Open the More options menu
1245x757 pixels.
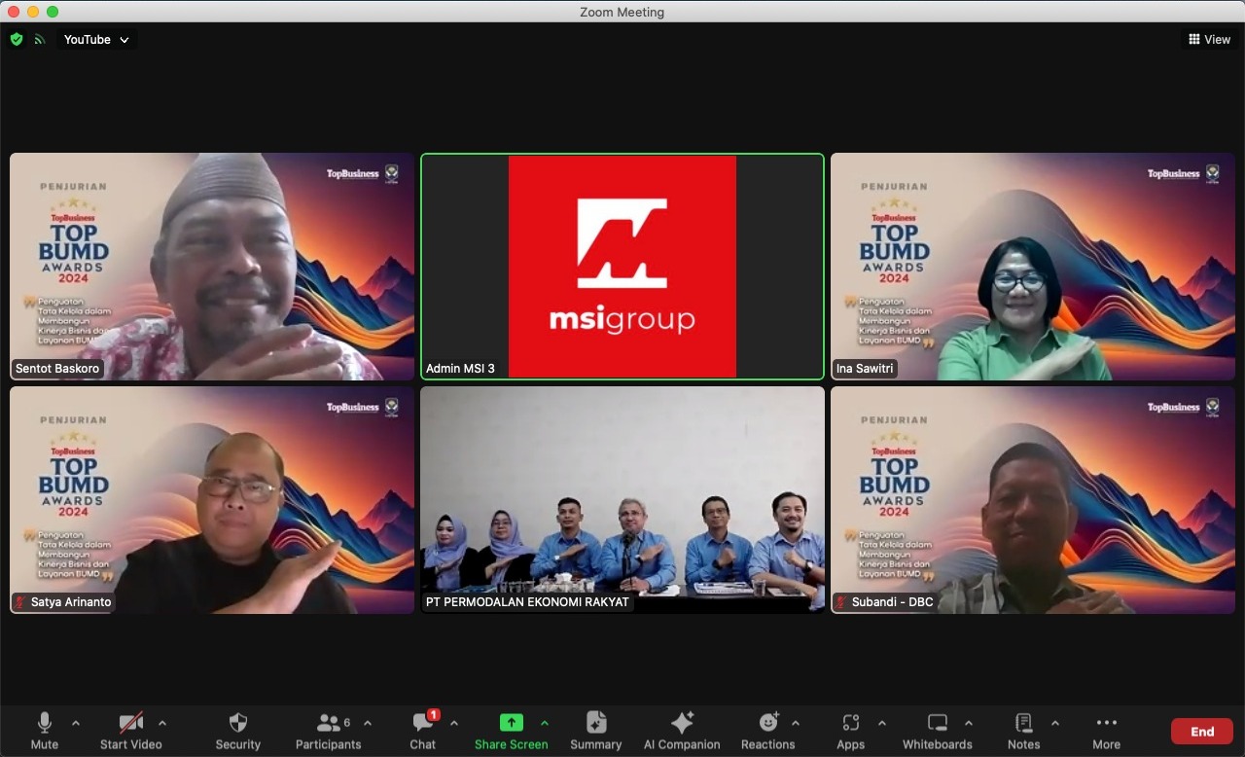1106,731
